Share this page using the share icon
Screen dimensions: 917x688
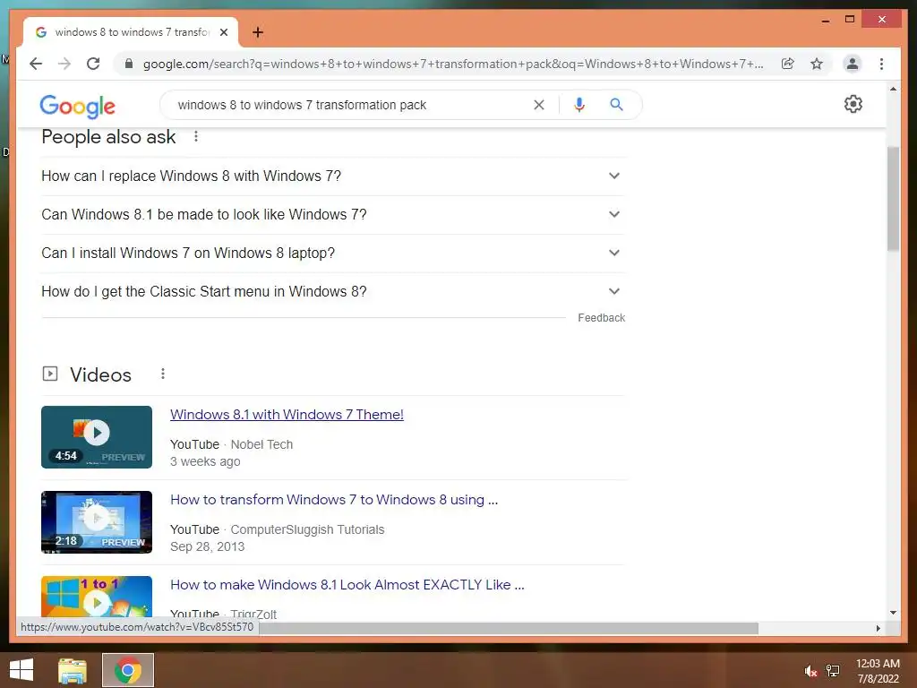(x=788, y=64)
